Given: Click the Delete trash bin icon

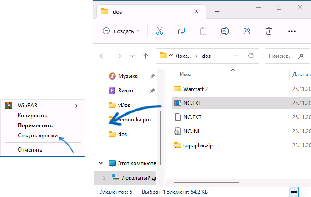Looking at the screenshot, I should tap(269, 31).
